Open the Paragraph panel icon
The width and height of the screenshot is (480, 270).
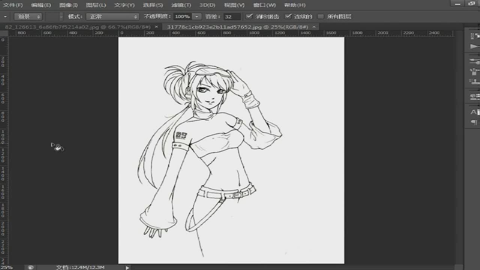pos(475,122)
